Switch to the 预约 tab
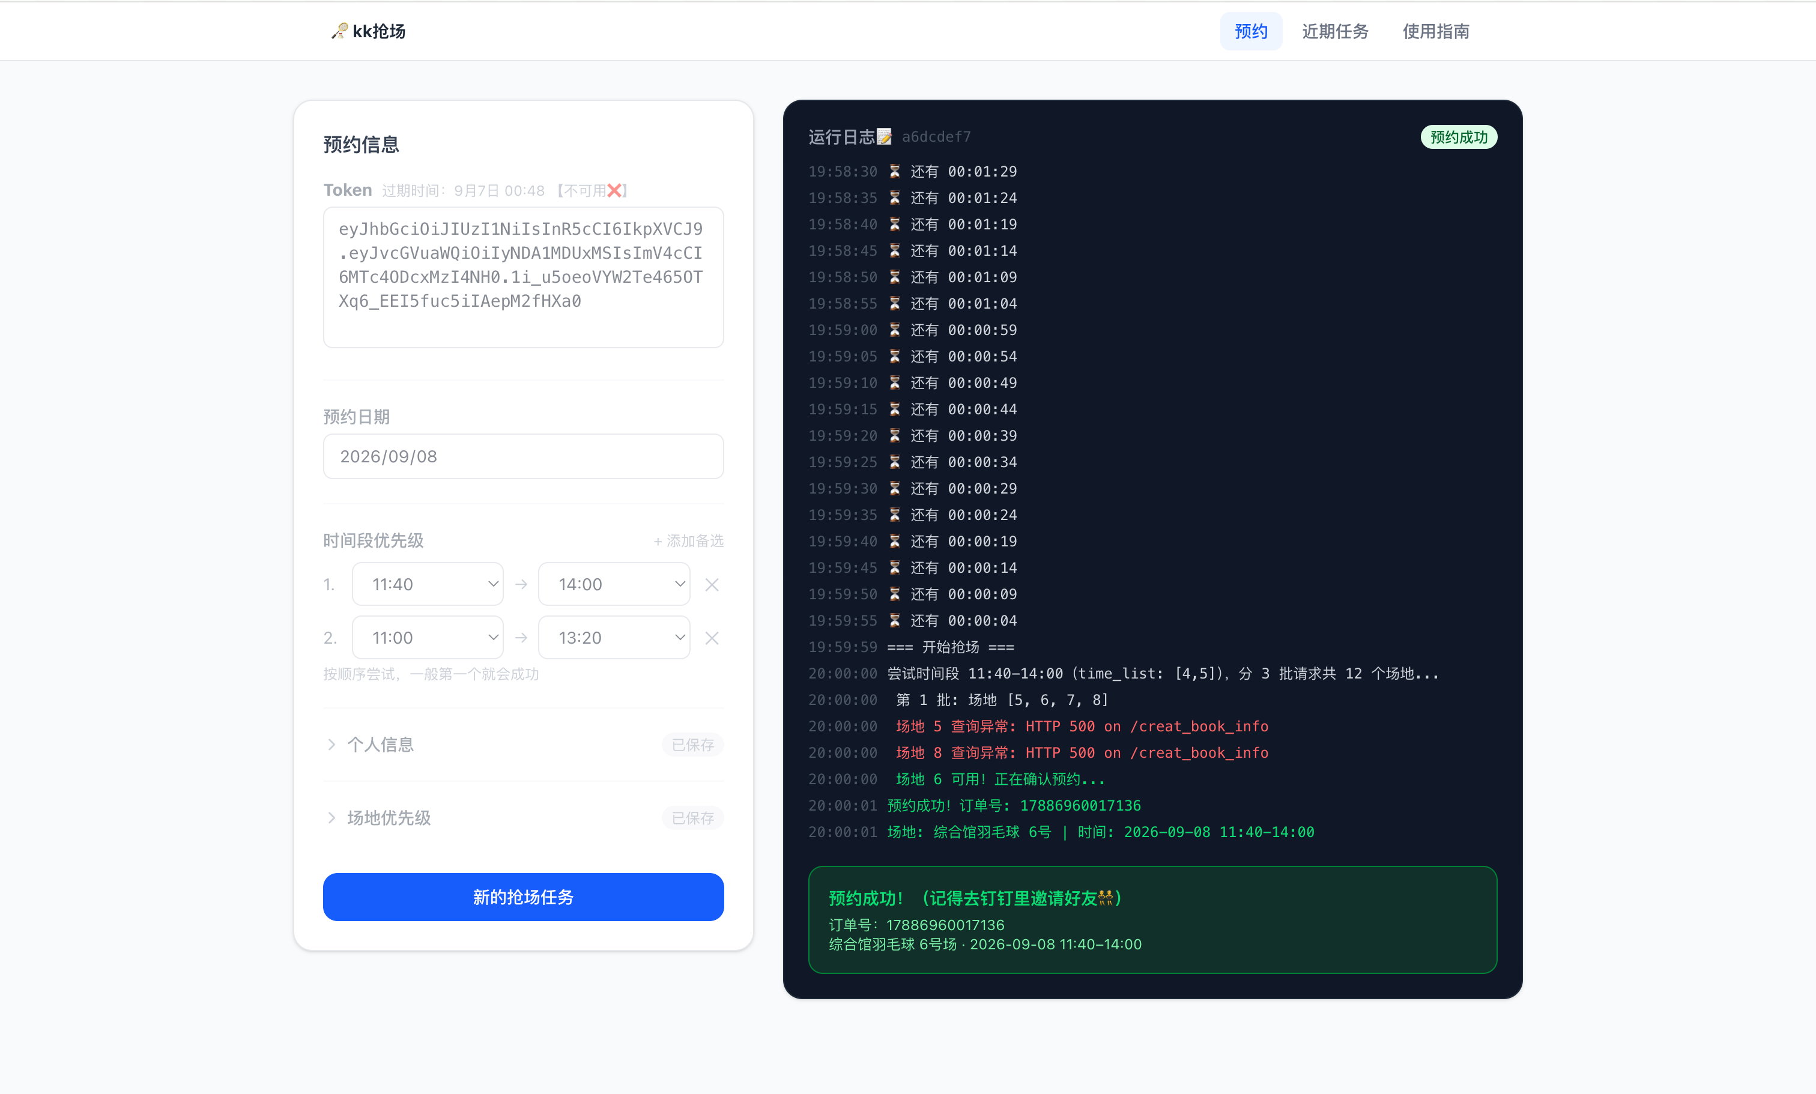The image size is (1816, 1094). (1251, 31)
